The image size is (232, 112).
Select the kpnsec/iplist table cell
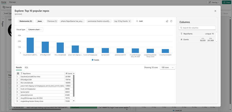click(x=42, y=92)
